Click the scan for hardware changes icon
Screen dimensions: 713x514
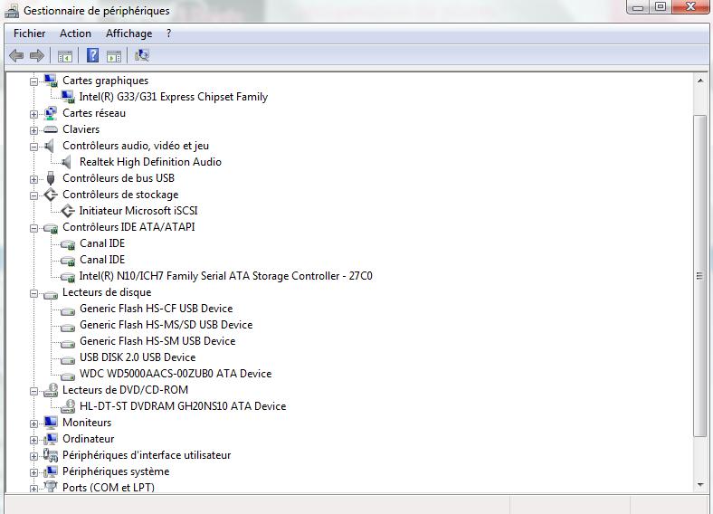[142, 56]
